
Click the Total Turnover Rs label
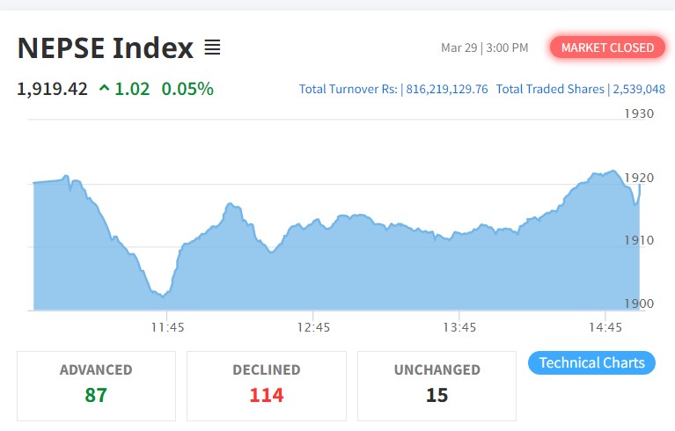tap(349, 90)
